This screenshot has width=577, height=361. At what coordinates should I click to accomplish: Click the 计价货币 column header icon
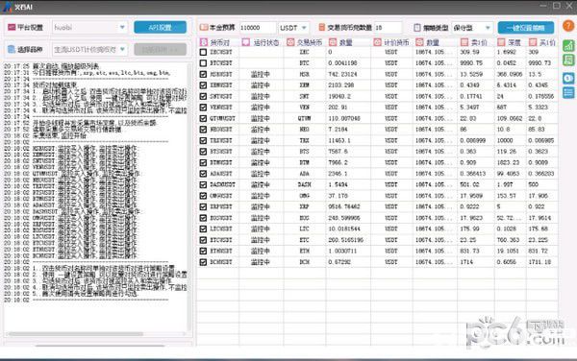[378, 42]
